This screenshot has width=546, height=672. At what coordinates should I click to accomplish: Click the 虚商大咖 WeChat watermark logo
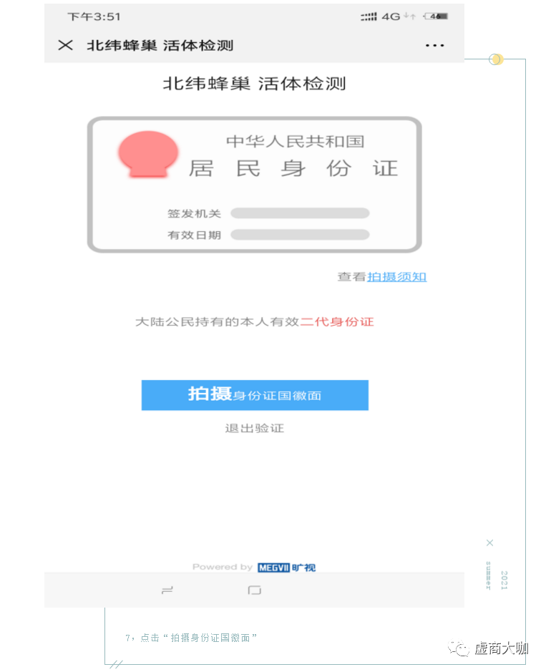point(488,648)
